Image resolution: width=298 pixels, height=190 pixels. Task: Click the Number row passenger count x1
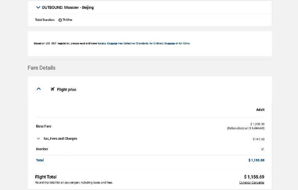(x=263, y=149)
